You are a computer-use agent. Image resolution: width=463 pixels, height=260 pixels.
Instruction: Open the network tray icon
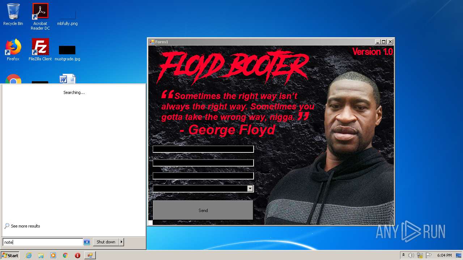[x=420, y=255]
